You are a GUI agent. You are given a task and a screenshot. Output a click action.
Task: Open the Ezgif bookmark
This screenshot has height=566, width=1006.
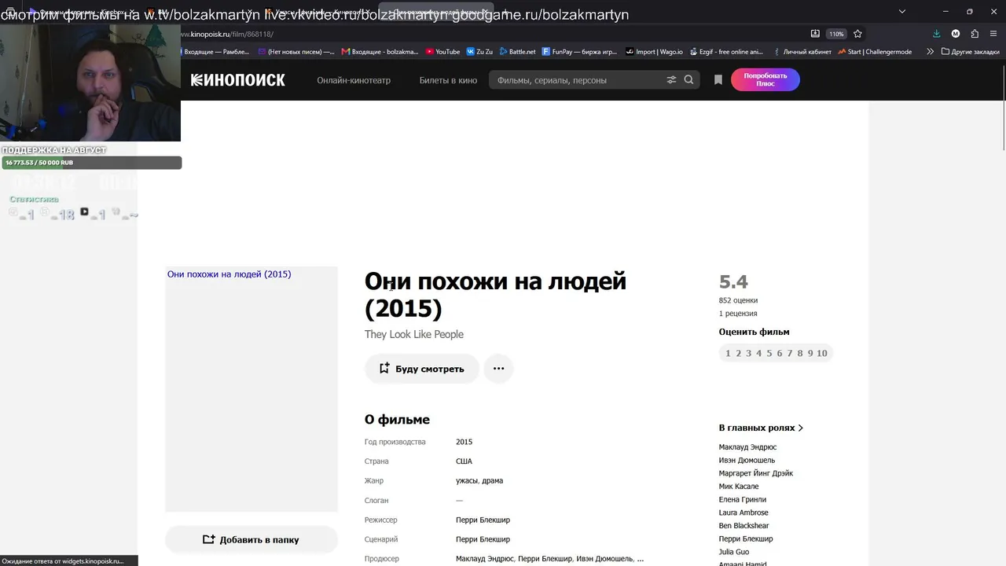pyautogui.click(x=726, y=52)
